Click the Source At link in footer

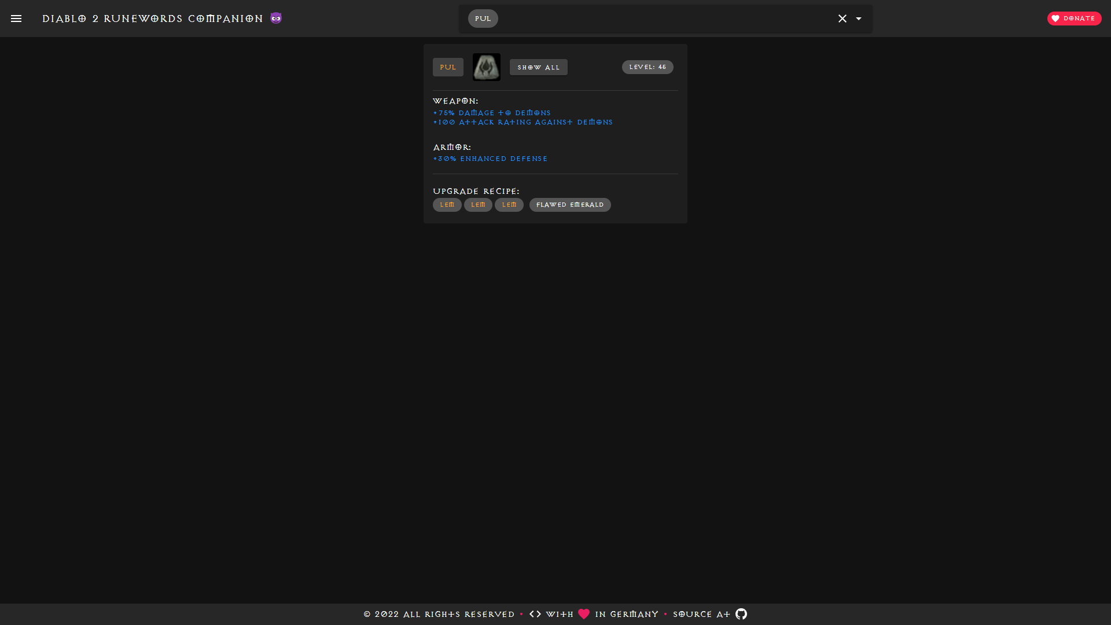click(x=701, y=614)
